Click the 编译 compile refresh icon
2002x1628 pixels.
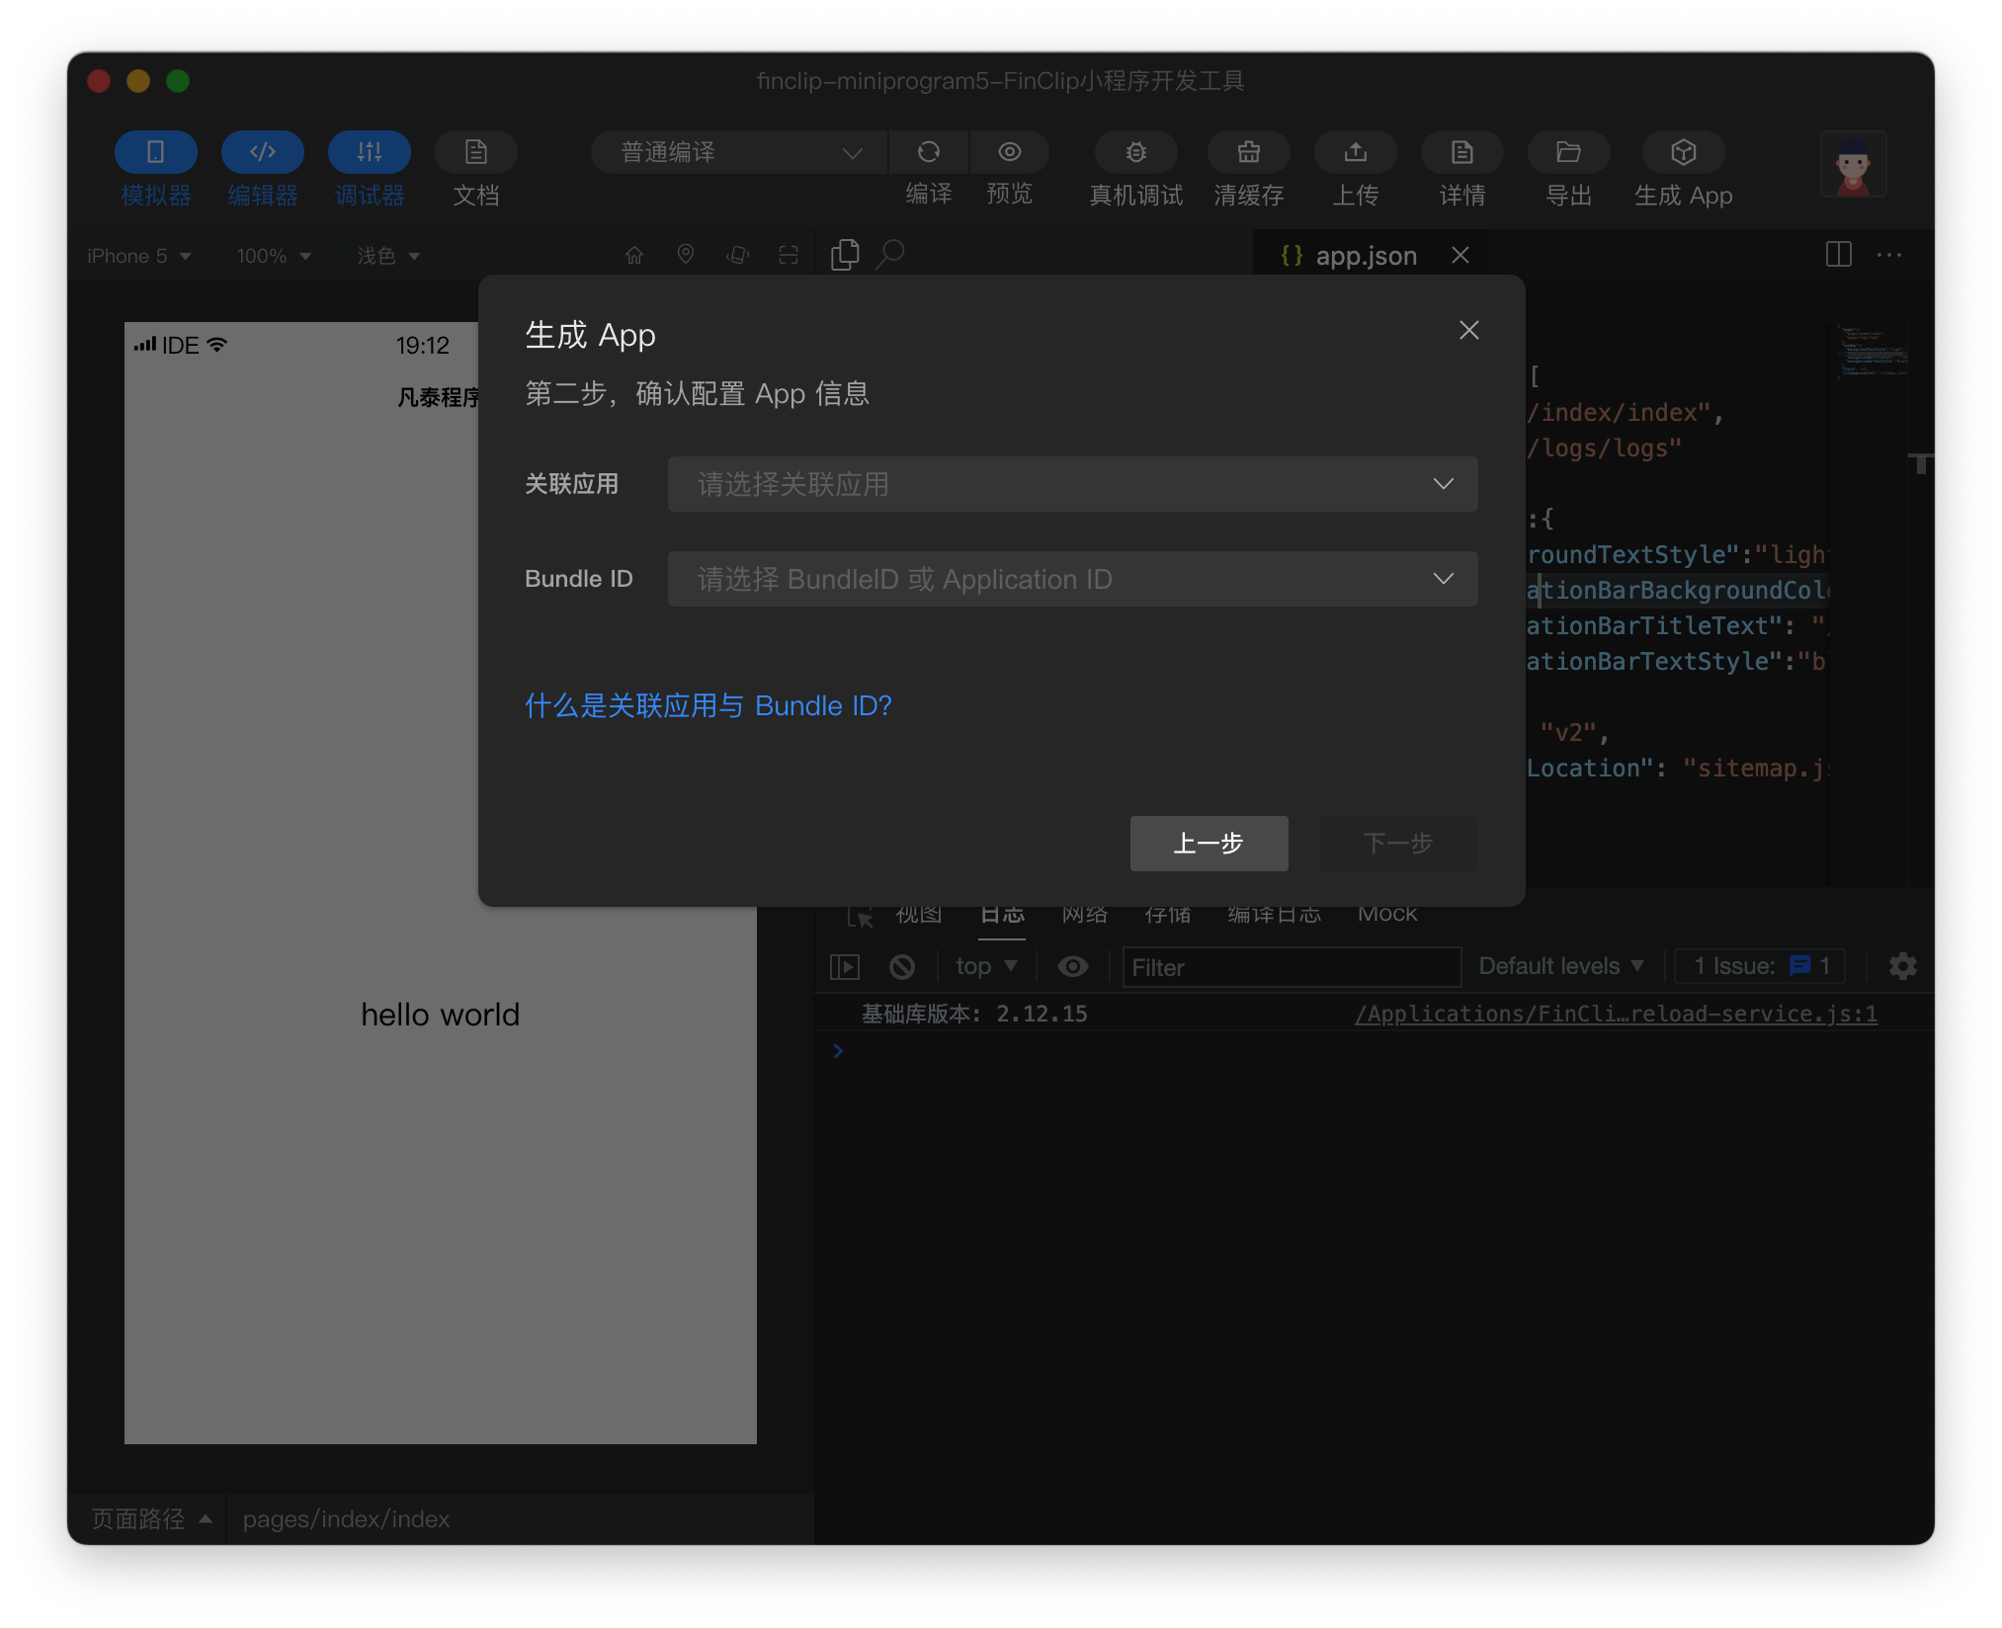coord(928,152)
